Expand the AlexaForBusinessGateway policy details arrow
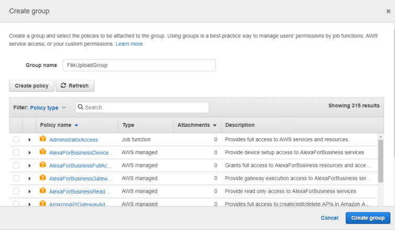 pyautogui.click(x=30, y=178)
